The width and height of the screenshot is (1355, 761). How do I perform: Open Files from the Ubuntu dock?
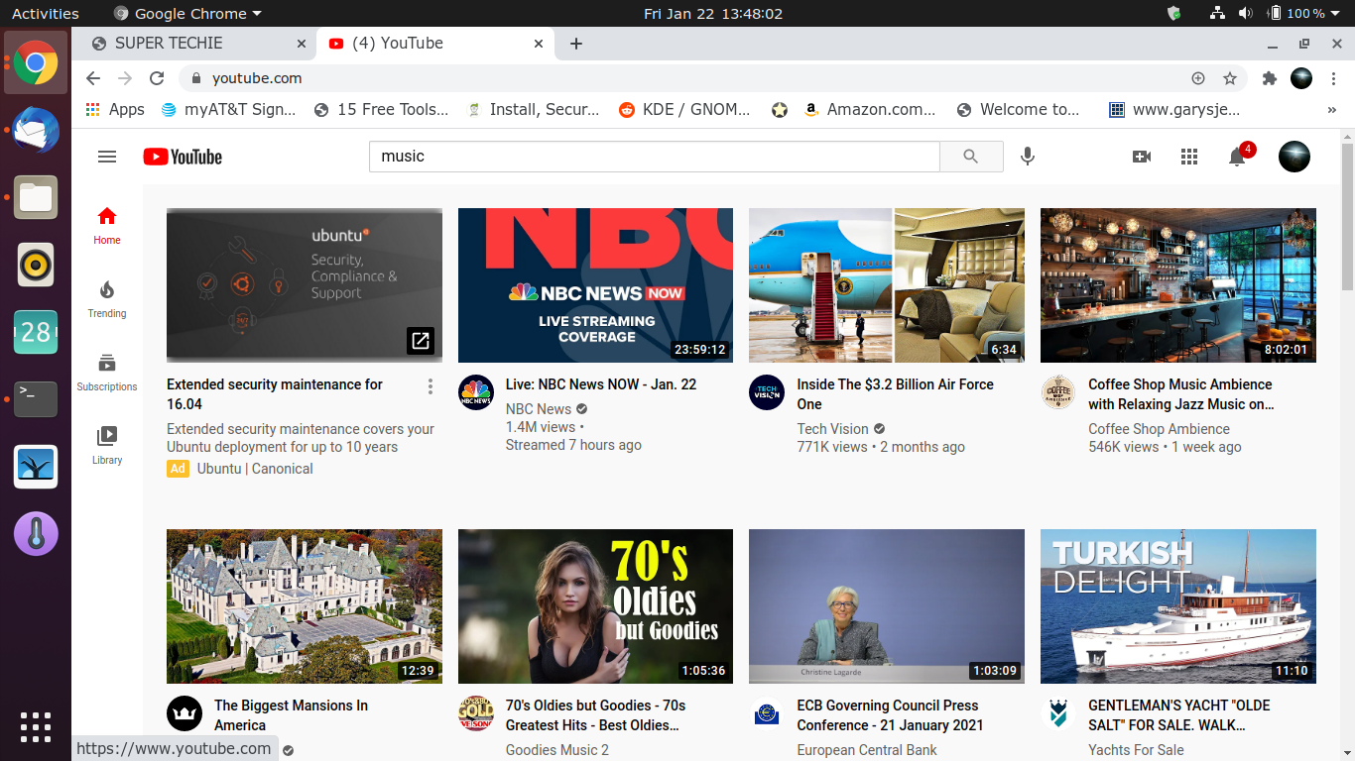(x=36, y=198)
